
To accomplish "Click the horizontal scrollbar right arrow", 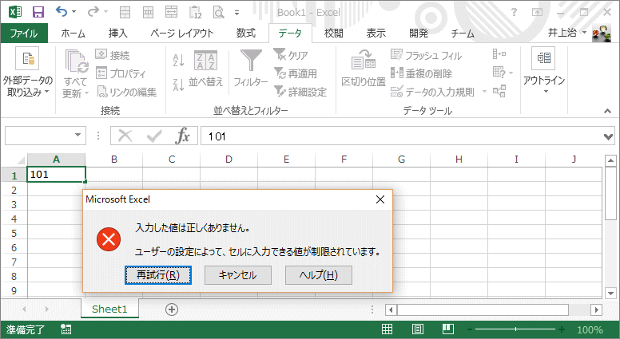I will tap(596, 309).
